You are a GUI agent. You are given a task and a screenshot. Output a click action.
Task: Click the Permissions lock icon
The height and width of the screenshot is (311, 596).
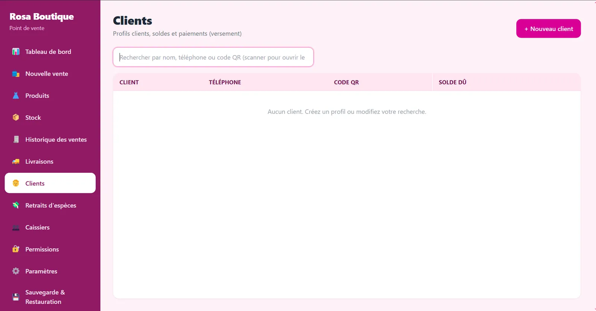tap(16, 249)
